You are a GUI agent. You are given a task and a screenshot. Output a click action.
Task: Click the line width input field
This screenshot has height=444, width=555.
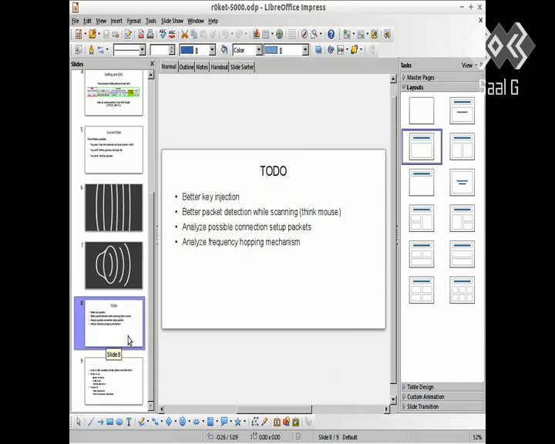tap(160, 50)
